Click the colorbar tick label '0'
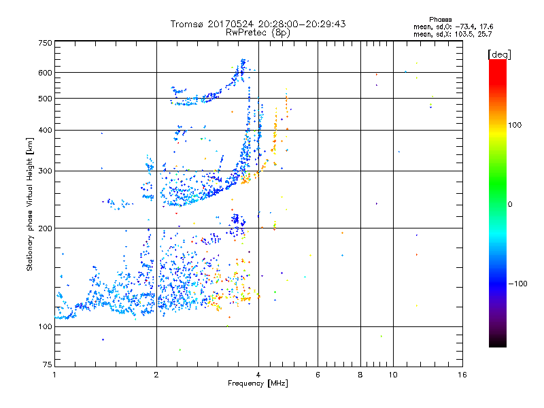Image resolution: width=544 pixels, height=408 pixels. (x=510, y=205)
